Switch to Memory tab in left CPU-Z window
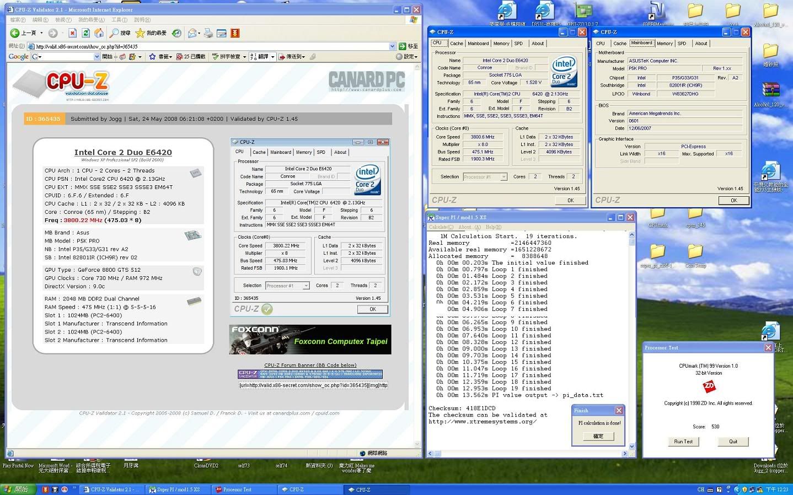This screenshot has height=495, width=793. click(501, 44)
